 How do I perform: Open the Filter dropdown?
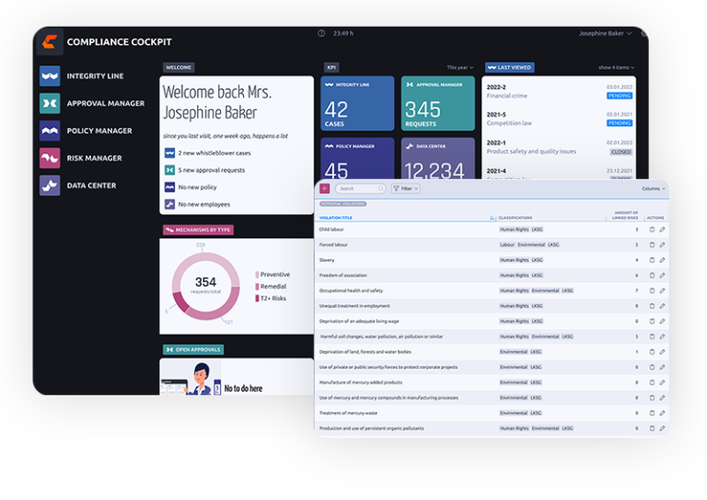(x=405, y=188)
